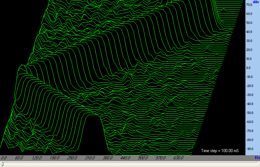Image resolution: width=260 pixels, height=167 pixels.
Task: Click the Hz axis unit label
Action: point(257,158)
